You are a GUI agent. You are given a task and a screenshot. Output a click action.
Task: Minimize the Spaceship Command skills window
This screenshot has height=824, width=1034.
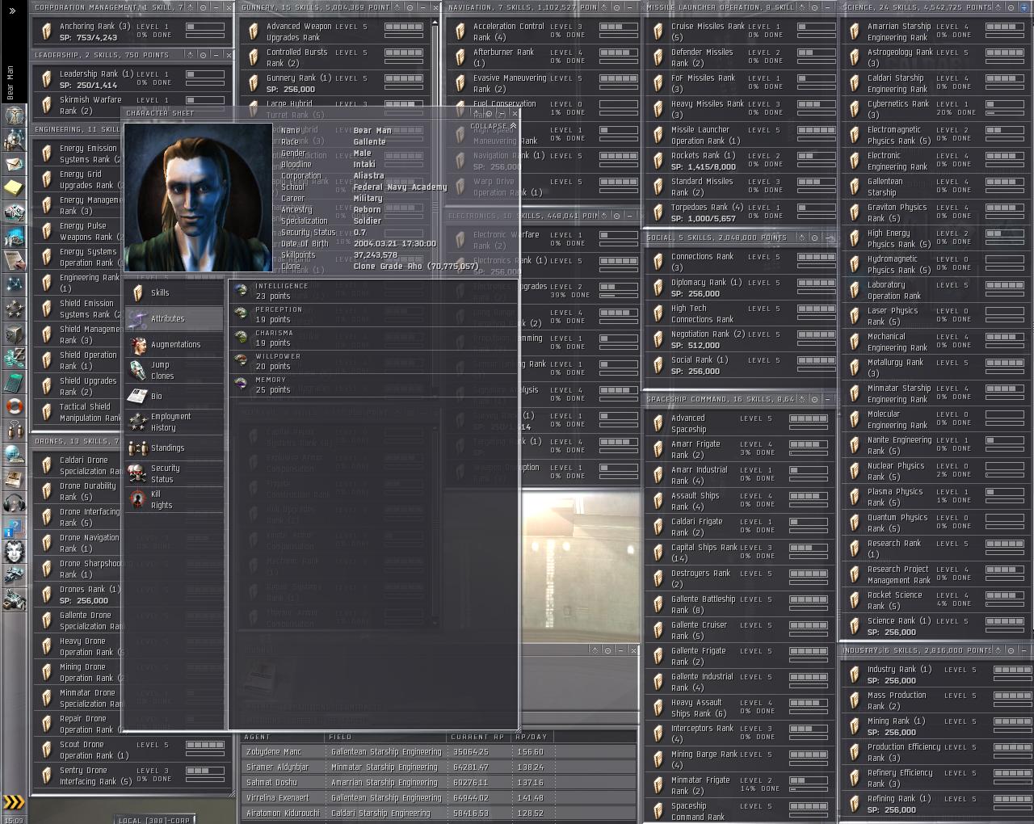pos(828,399)
